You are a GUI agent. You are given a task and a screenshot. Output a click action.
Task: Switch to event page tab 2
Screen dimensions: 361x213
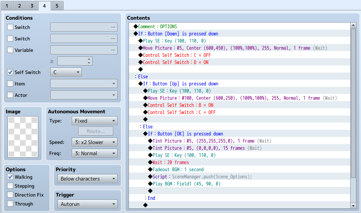pos(20,6)
